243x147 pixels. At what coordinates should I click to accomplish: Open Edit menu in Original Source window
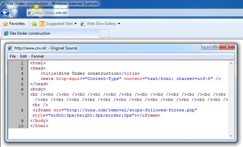pyautogui.click(x=24, y=56)
